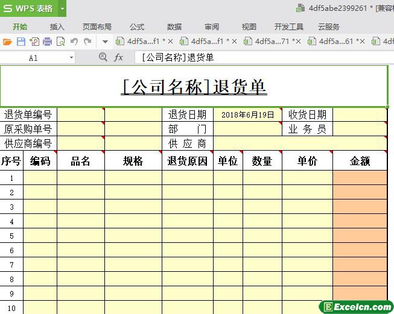The height and width of the screenshot is (314, 394).
Task: Expand the quick access toolbar dropdown
Action: [105, 42]
